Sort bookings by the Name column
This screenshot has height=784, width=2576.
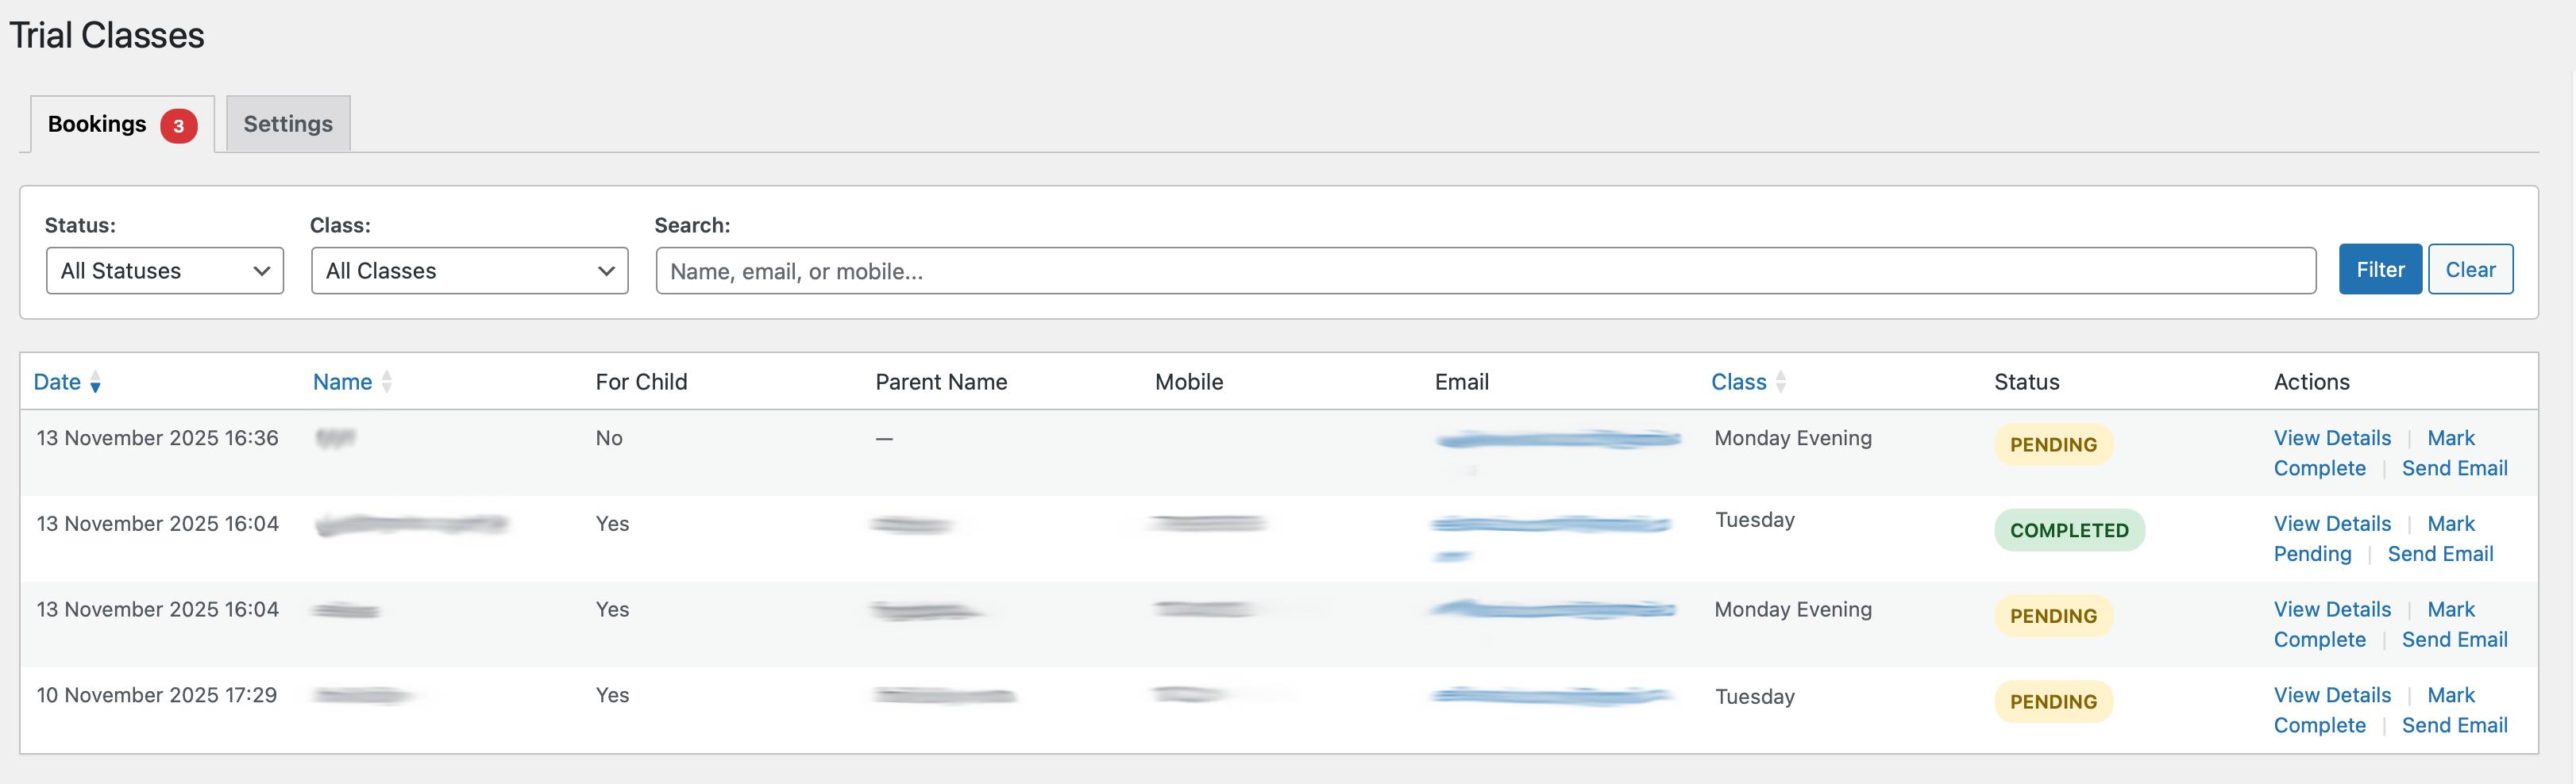pos(342,382)
